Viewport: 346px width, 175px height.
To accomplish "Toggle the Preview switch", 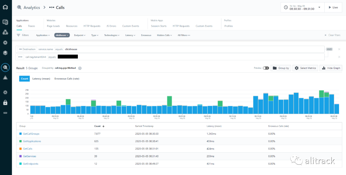I will [266, 68].
